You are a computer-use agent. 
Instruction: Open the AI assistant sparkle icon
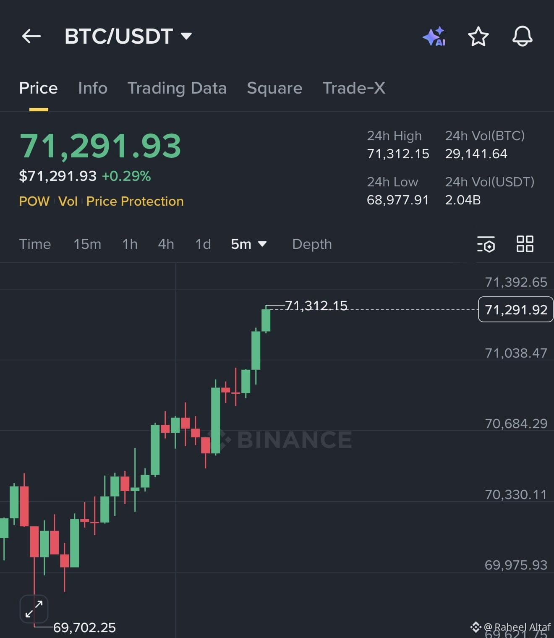[434, 37]
